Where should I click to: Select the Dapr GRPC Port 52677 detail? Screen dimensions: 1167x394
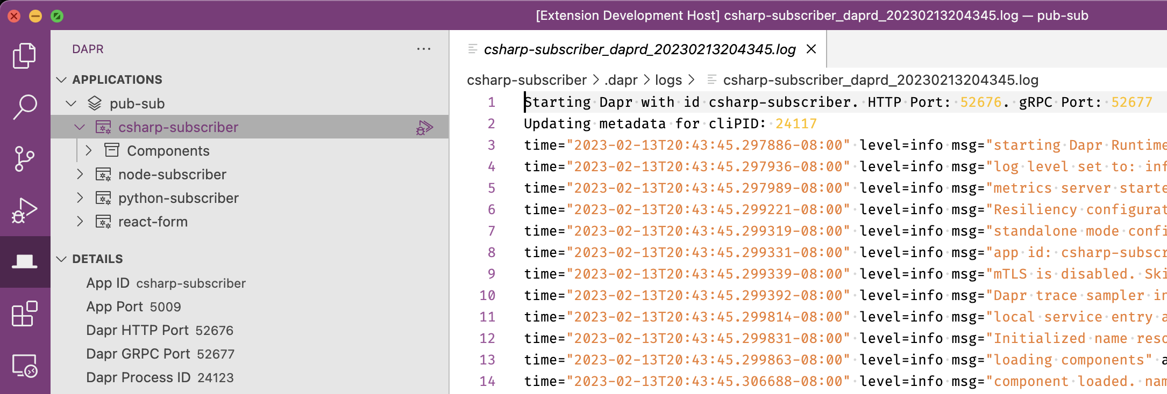[x=160, y=354]
